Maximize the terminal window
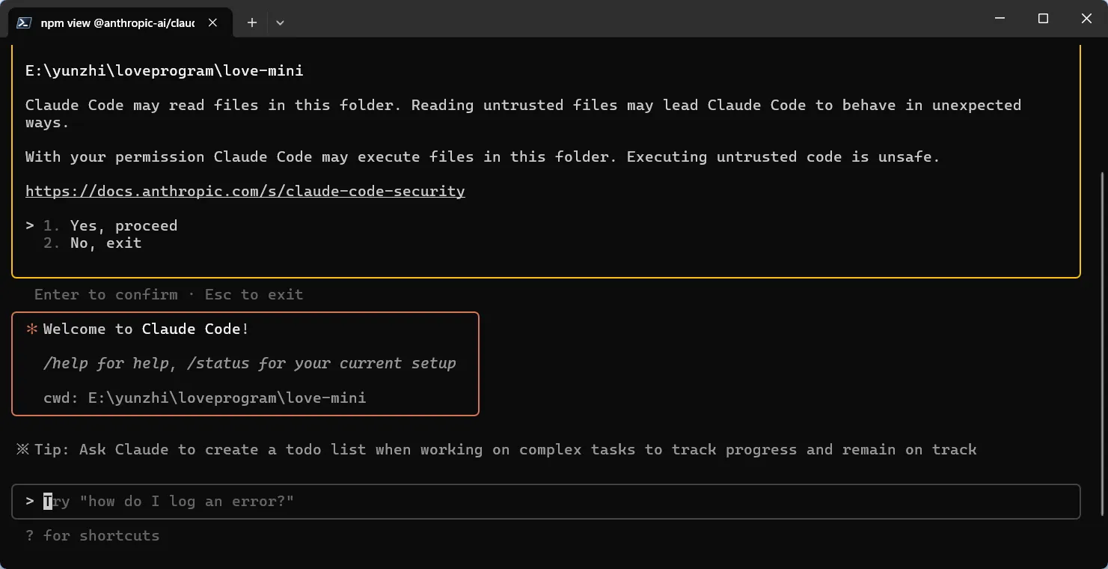 pos(1043,19)
